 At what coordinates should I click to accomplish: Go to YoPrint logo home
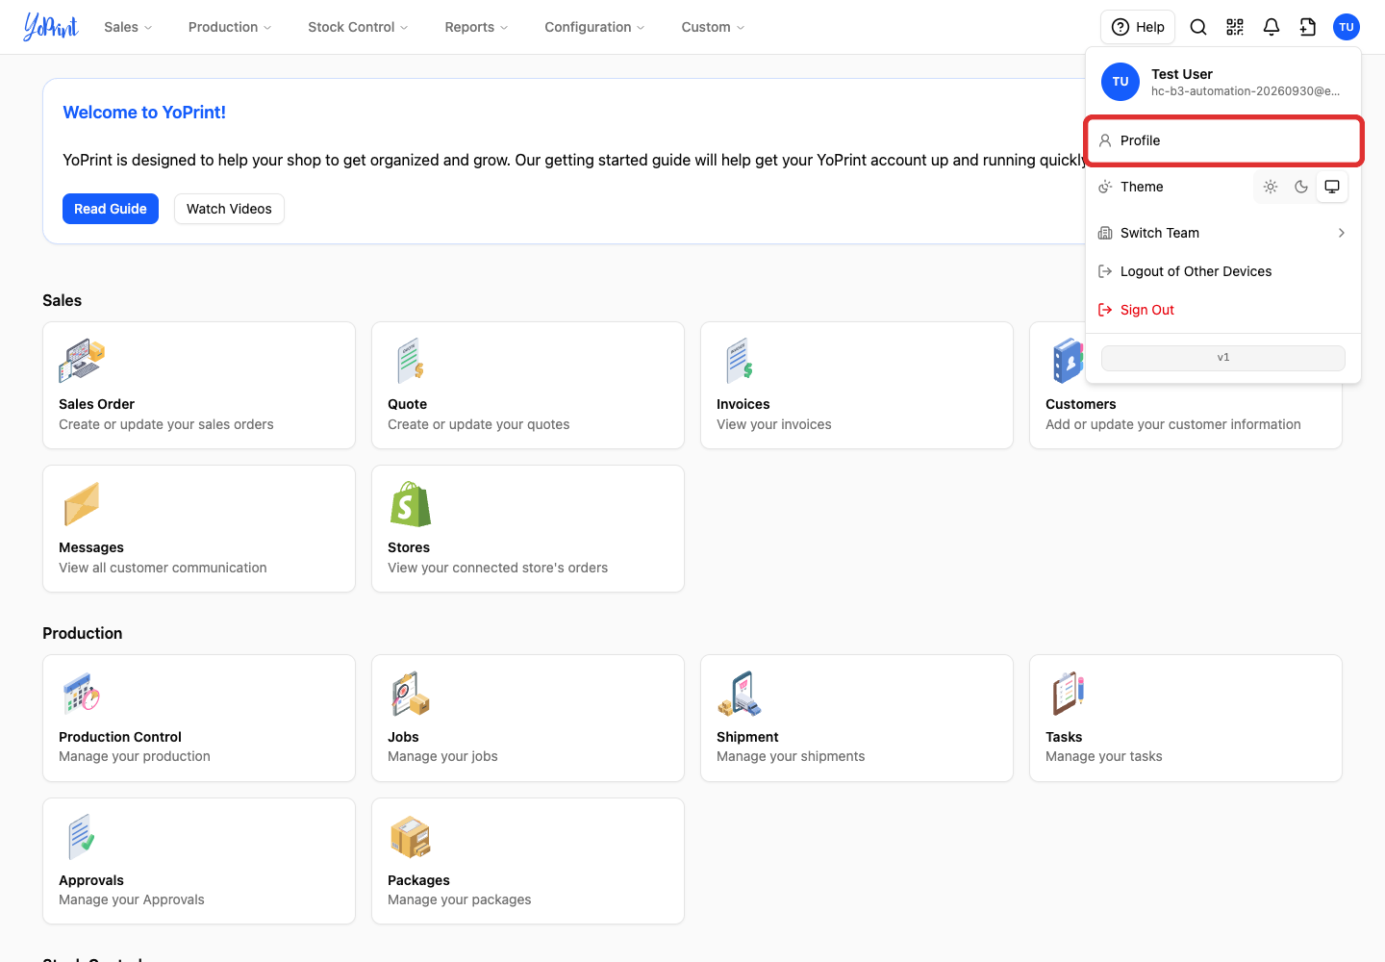coord(51,27)
